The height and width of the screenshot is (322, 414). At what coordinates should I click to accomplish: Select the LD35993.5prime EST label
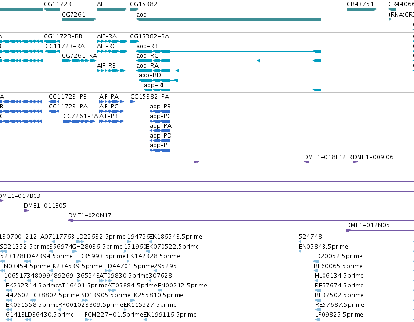[101, 256]
